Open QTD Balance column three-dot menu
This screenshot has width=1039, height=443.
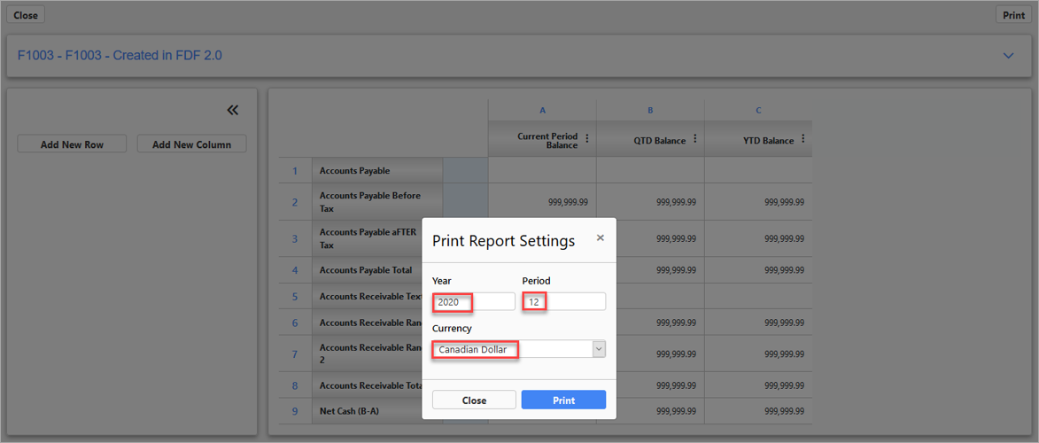pos(694,139)
